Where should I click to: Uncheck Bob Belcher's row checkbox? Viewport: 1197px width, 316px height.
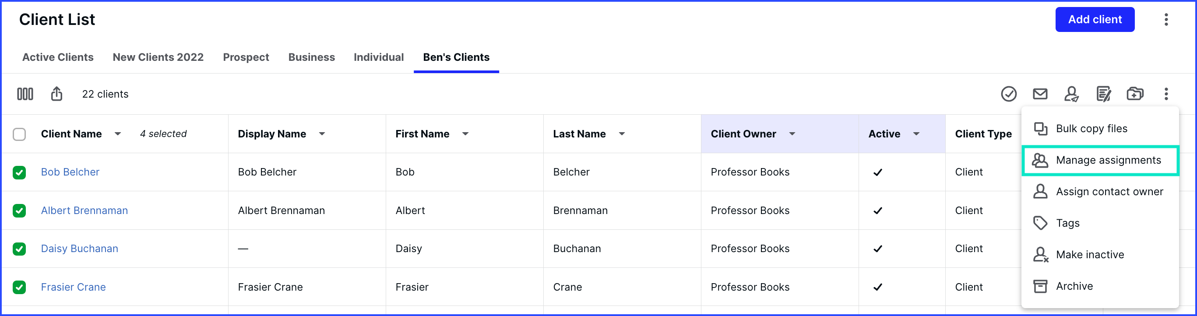click(20, 172)
